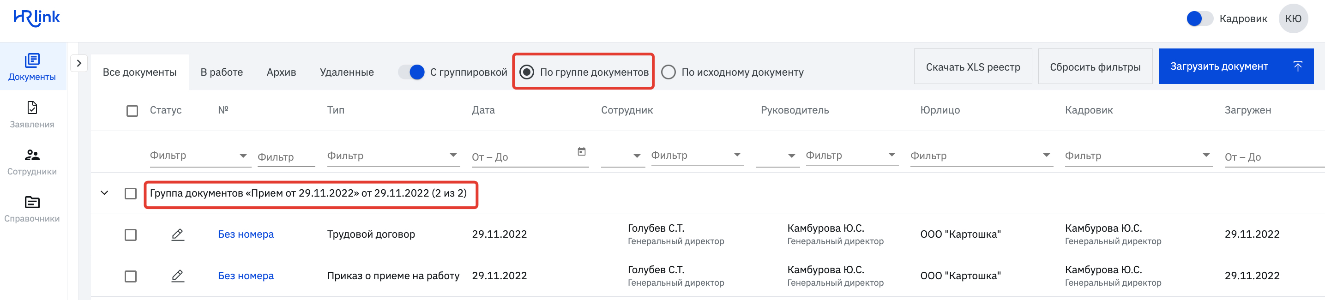Click the Загрузить документ button
This screenshot has width=1325, height=300.
1235,66
